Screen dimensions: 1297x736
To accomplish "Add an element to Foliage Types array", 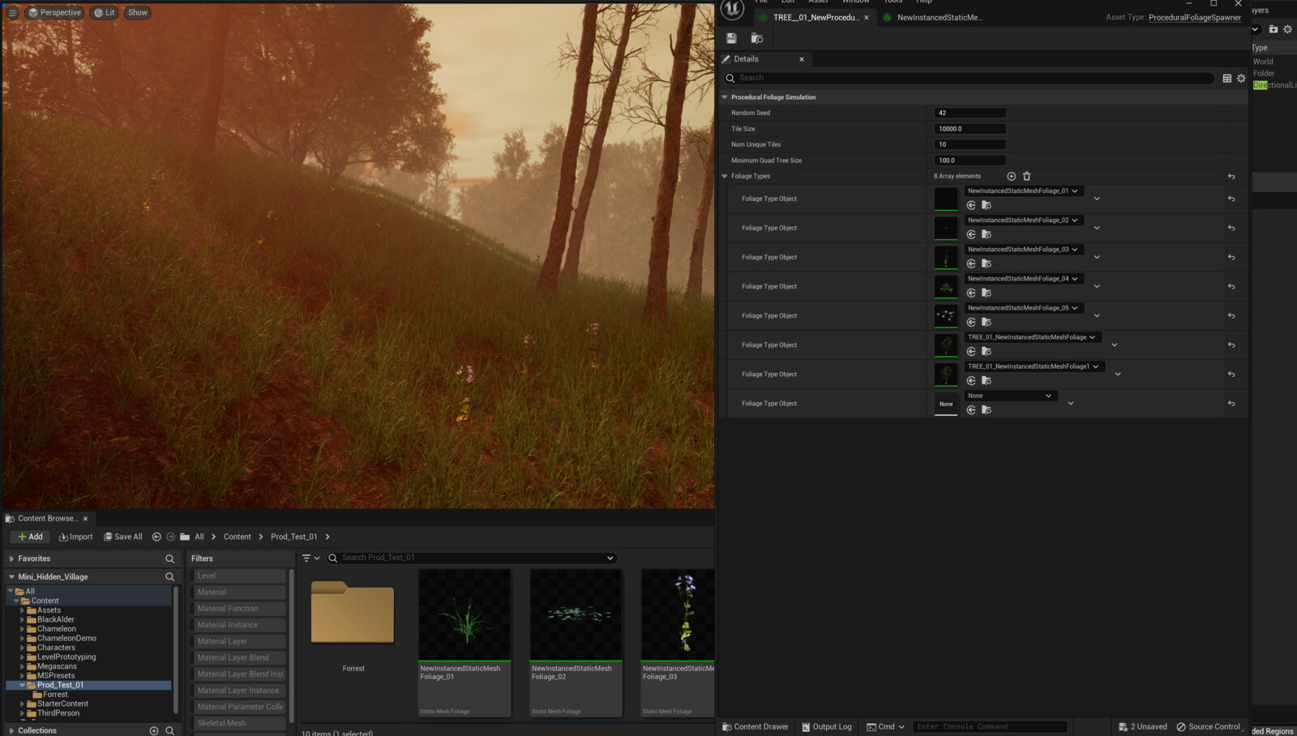I will (1011, 176).
